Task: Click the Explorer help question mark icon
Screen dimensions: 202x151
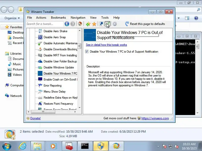Action: pos(196,18)
